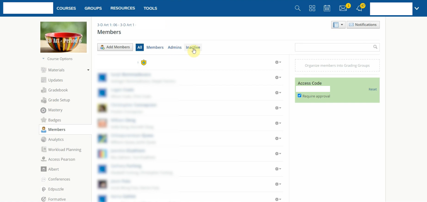This screenshot has width=427, height=202.
Task: Click the member search input field
Action: tap(337, 47)
